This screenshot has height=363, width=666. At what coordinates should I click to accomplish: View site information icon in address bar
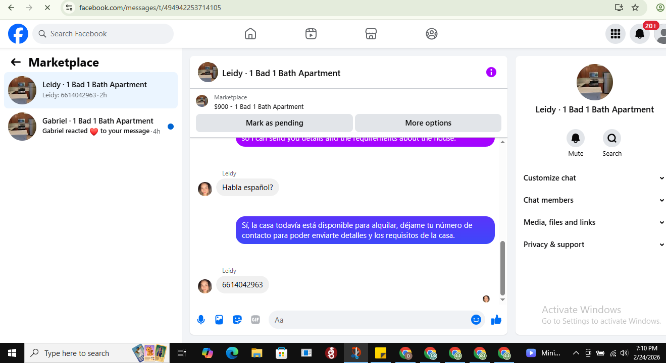70,8
